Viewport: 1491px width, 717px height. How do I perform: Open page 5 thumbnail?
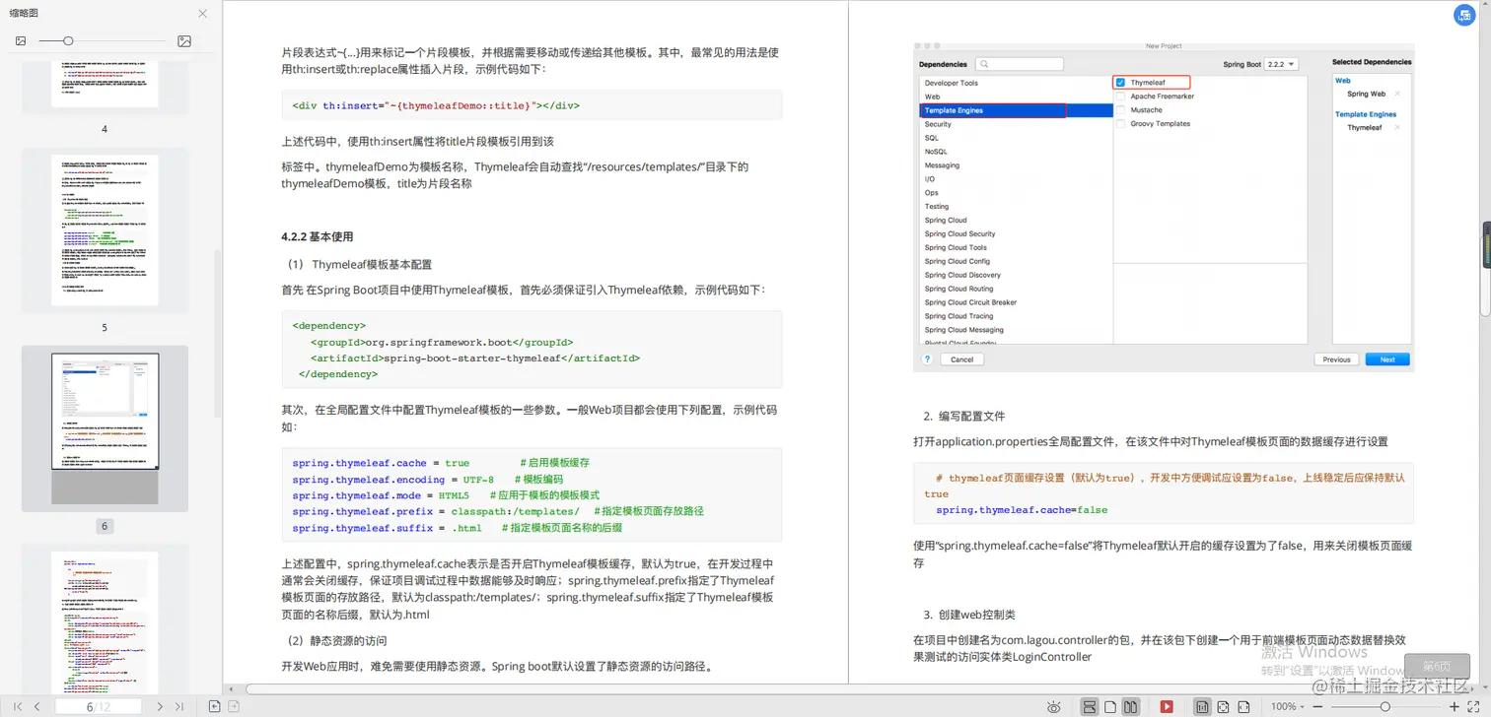tap(105, 228)
